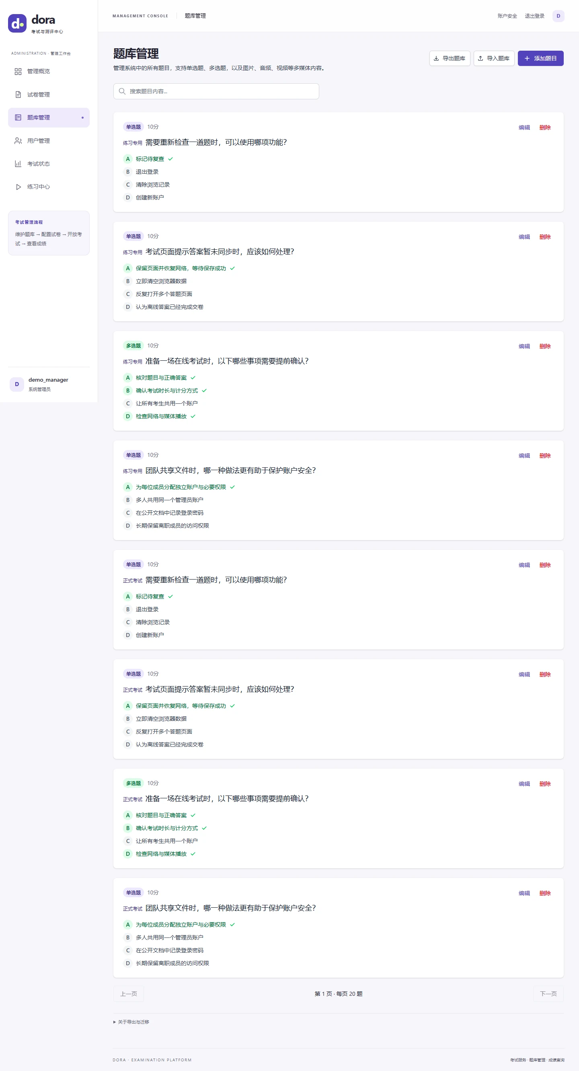Select 用户管理 in the sidebar
This screenshot has height=1071, width=579.
coord(49,140)
